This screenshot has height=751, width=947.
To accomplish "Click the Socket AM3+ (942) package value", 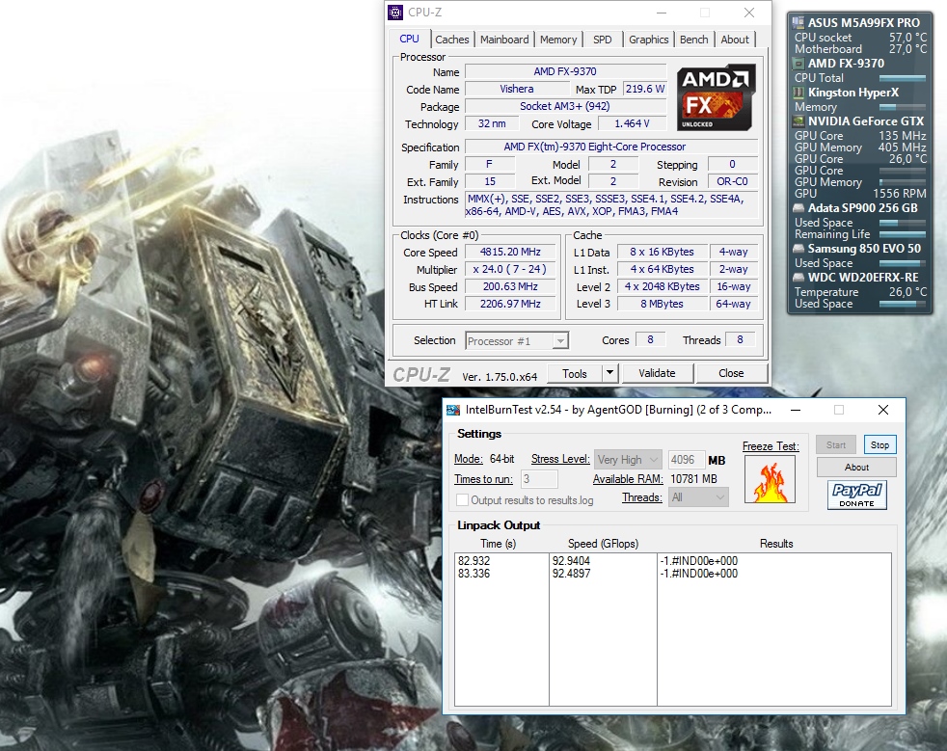I will [565, 106].
